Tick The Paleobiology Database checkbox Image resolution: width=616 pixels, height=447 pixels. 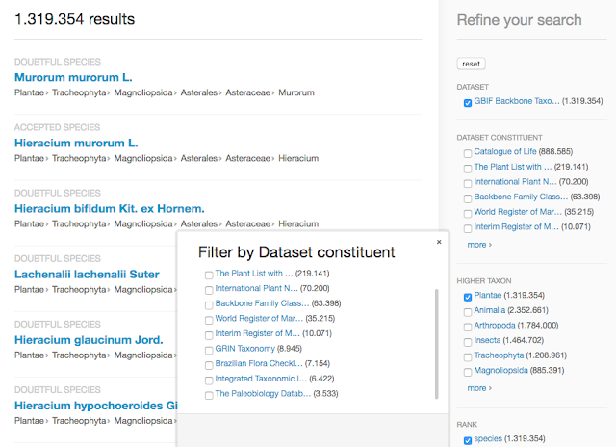209,394
